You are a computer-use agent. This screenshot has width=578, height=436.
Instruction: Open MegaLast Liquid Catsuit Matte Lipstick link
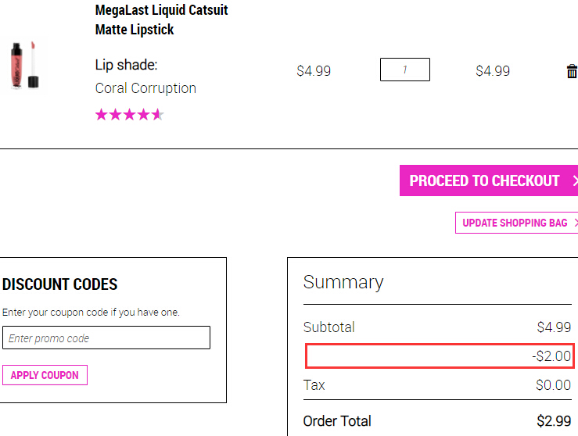coord(161,20)
